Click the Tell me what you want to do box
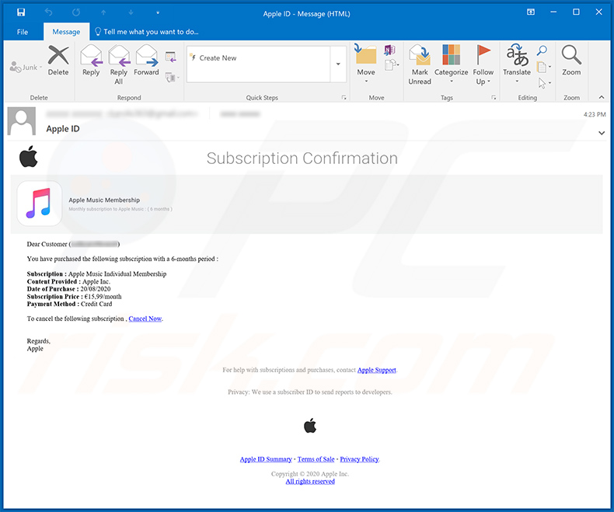Screen dimensions: 614x512 tap(147, 32)
